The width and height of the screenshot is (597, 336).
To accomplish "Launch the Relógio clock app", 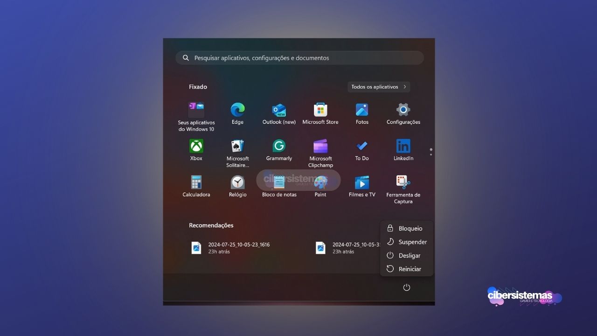I will [x=237, y=187].
